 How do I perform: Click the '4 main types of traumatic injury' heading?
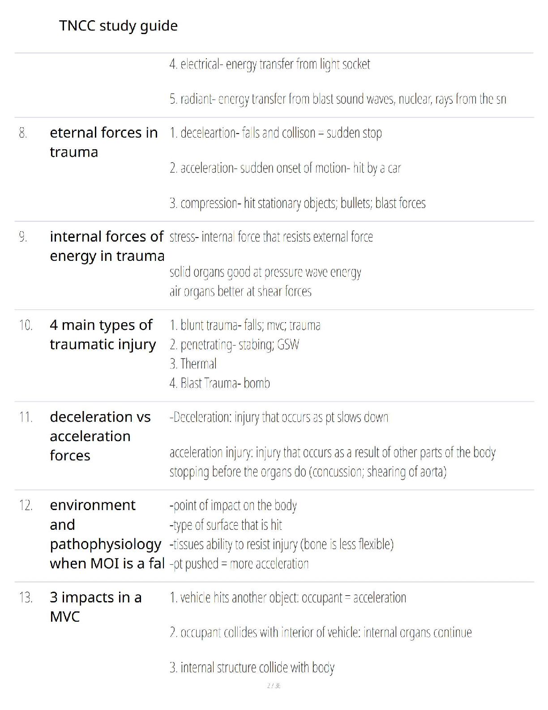103,334
